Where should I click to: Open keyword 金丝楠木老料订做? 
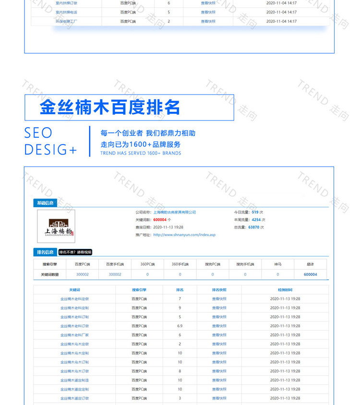pyautogui.click(x=75, y=326)
